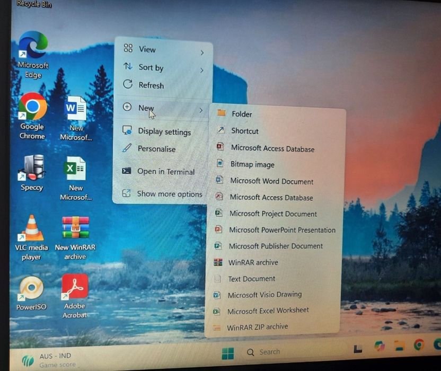Click the Sort by arrows icon
Viewport: 441px width, 371px height.
click(x=128, y=66)
